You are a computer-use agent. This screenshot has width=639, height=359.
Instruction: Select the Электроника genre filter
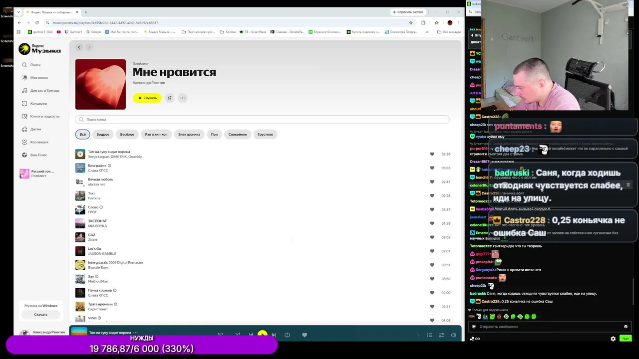point(189,134)
